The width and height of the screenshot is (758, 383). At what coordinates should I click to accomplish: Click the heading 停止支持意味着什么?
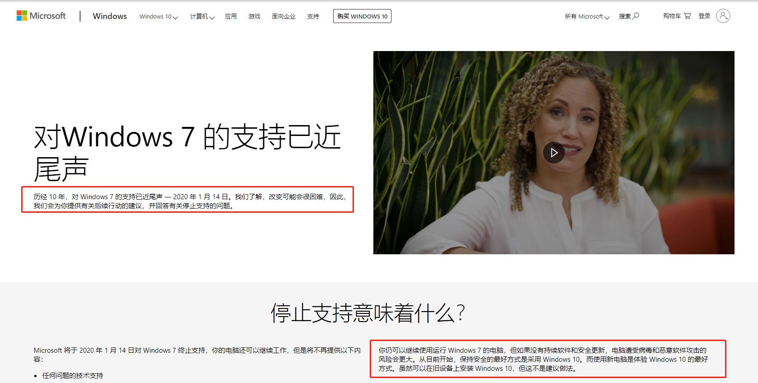368,313
